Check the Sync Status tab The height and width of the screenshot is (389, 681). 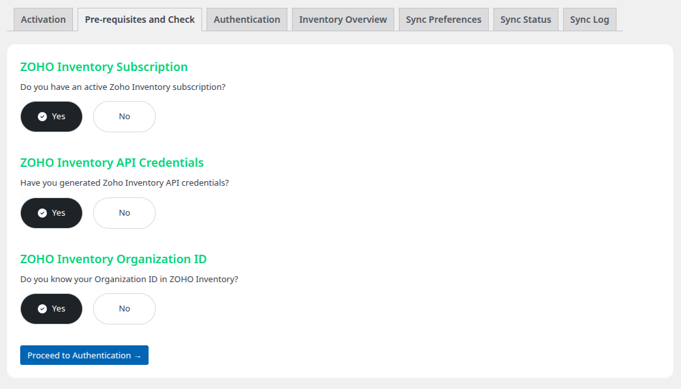(x=525, y=19)
